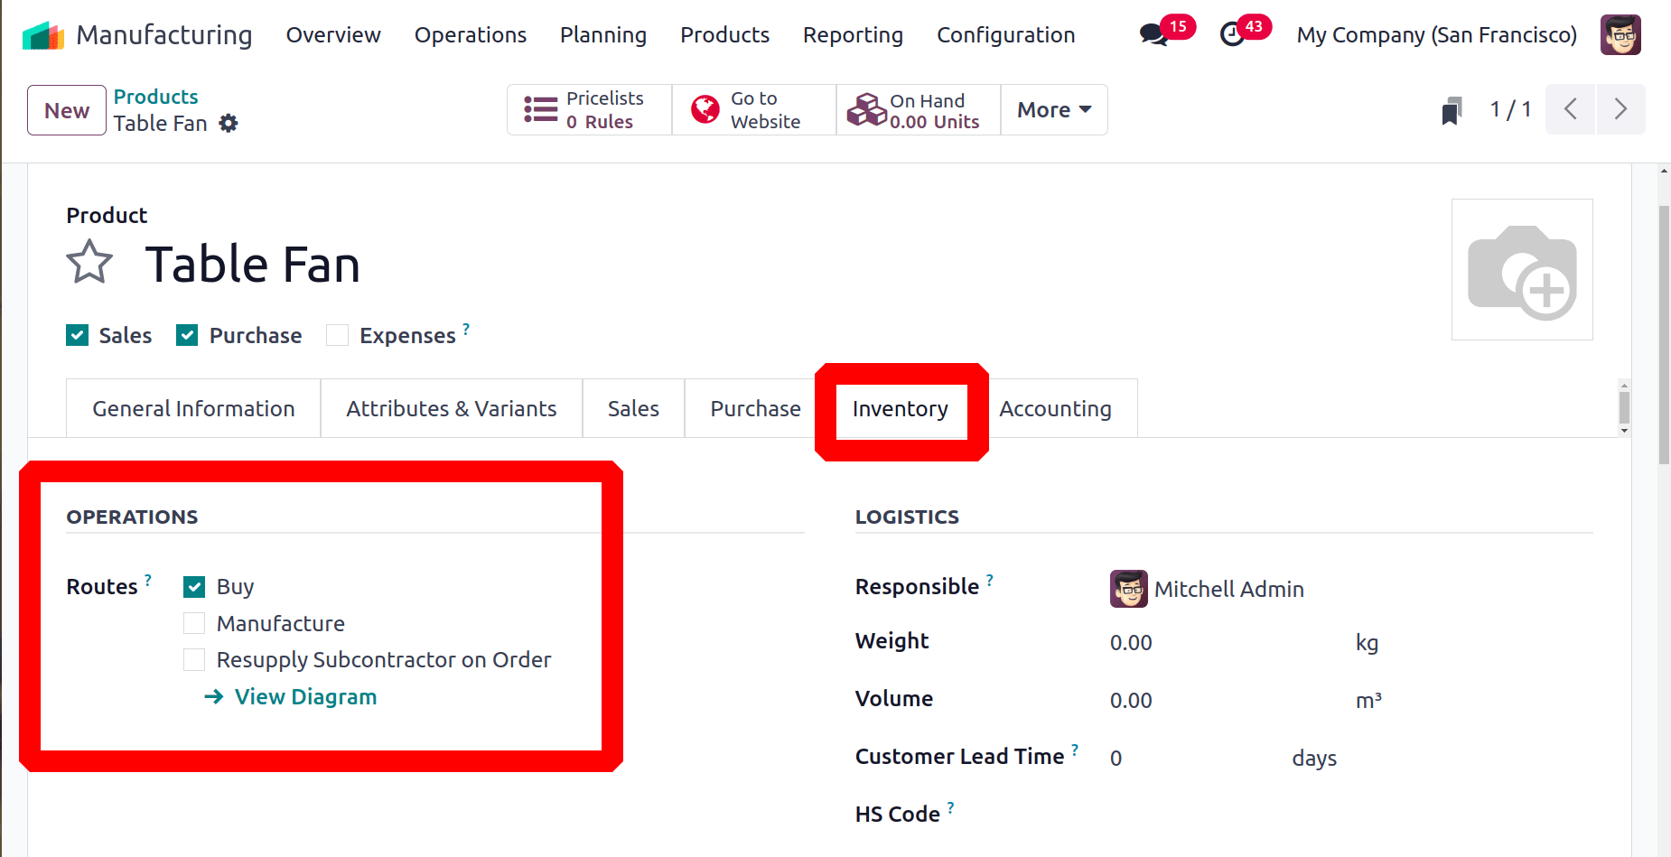Open Go to Website stat button

coord(754,109)
